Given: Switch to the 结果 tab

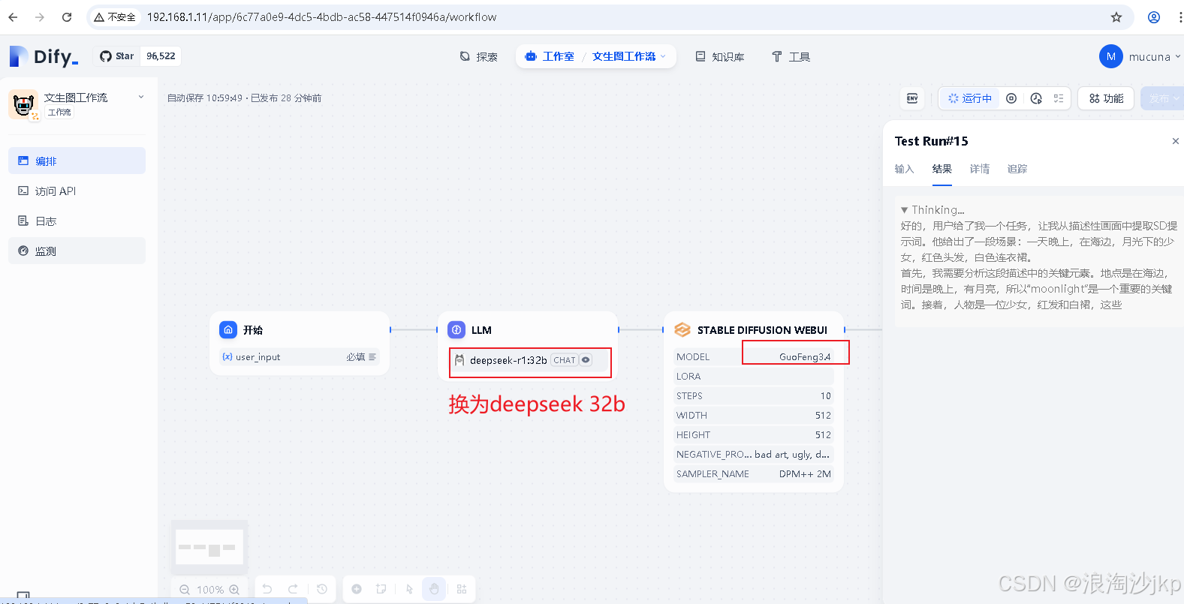Looking at the screenshot, I should [x=941, y=169].
